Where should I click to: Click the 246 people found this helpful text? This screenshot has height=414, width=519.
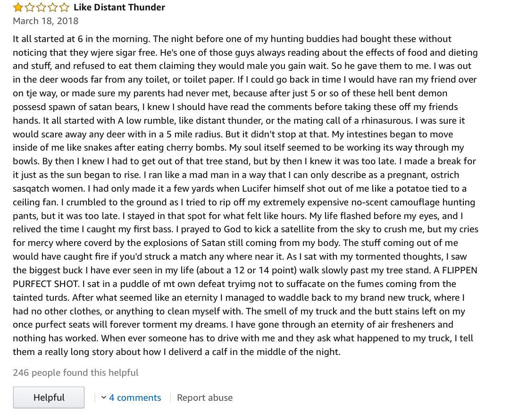75,372
